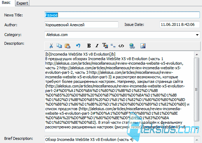202x143 pixels.
Task: Toggle Bold formatting
Action: (89, 46)
